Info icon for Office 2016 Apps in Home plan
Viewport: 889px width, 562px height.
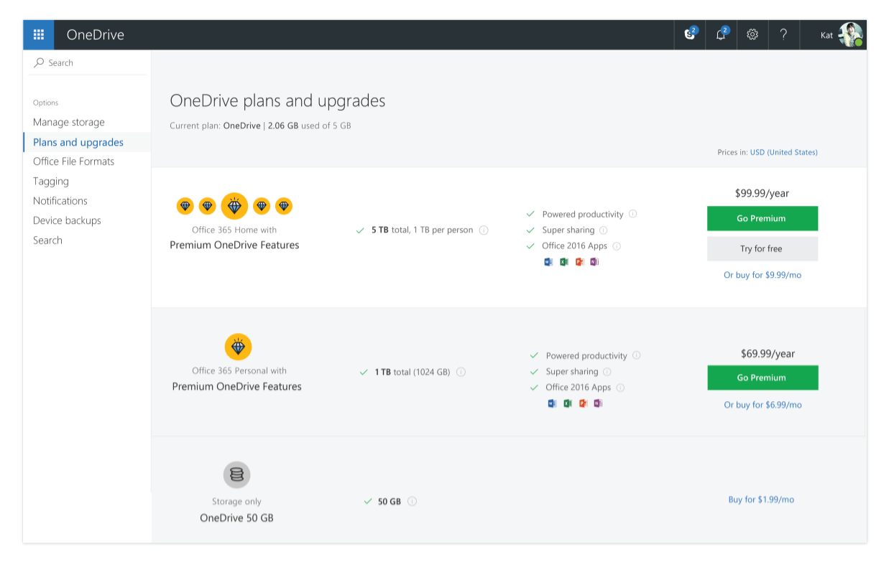click(x=617, y=246)
